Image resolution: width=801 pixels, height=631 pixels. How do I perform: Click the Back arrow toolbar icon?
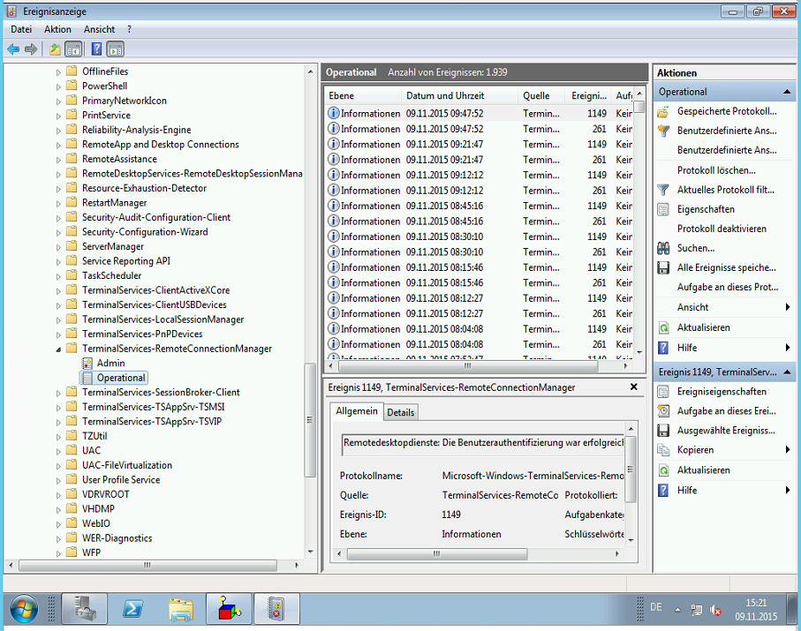coord(13,49)
